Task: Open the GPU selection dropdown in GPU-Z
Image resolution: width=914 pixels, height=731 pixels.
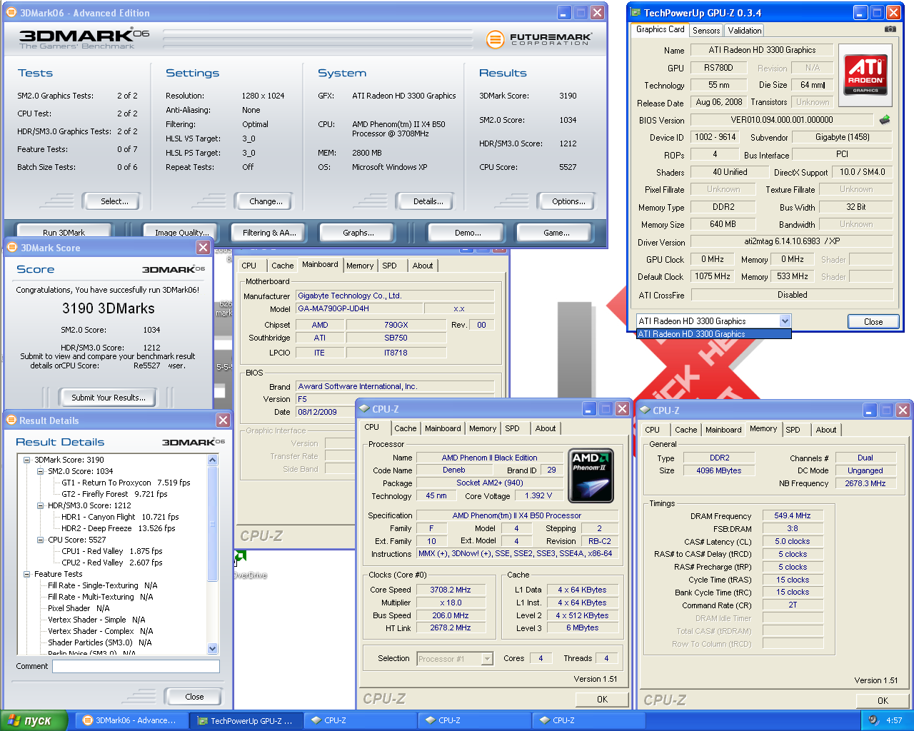Action: [785, 321]
